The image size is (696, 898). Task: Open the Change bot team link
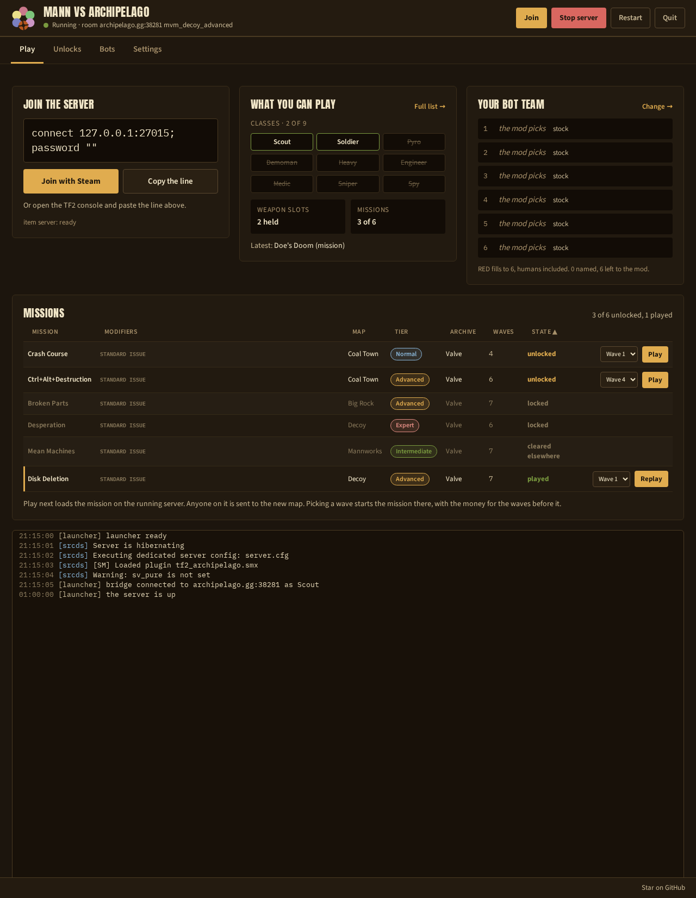[657, 107]
